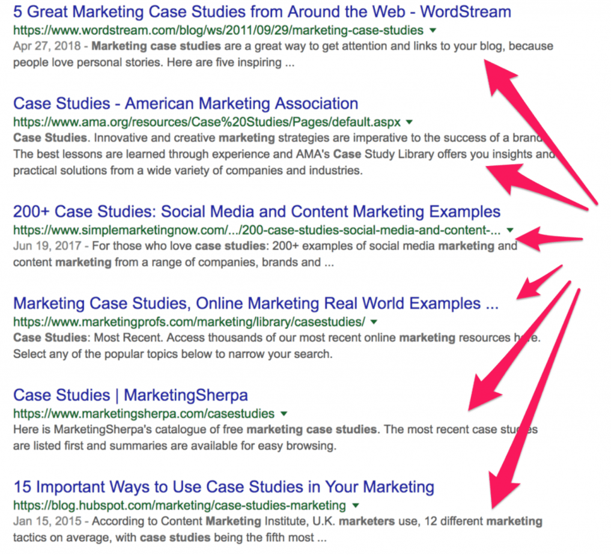This screenshot has height=555, width=611.
Task: Expand the dropdown arrow beside the marketingsherpa.com URL
Action: [x=284, y=414]
